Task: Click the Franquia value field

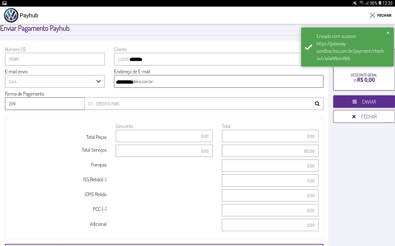Action: tap(270, 166)
